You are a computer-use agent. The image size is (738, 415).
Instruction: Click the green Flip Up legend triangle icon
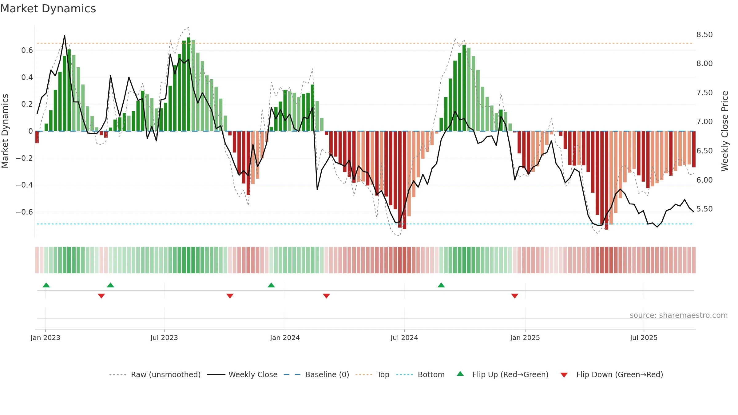[460, 374]
